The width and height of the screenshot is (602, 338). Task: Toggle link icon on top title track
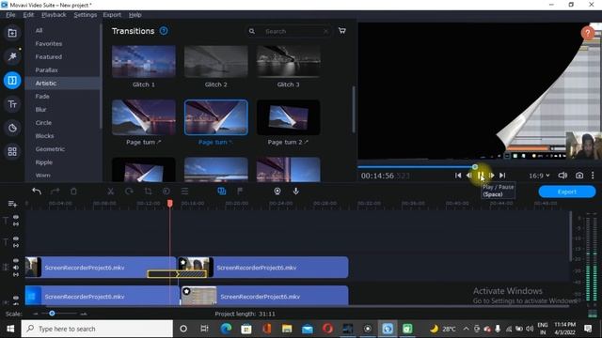click(16, 223)
